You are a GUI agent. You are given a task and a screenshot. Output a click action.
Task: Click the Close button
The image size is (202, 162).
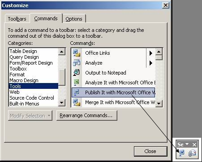150,151
